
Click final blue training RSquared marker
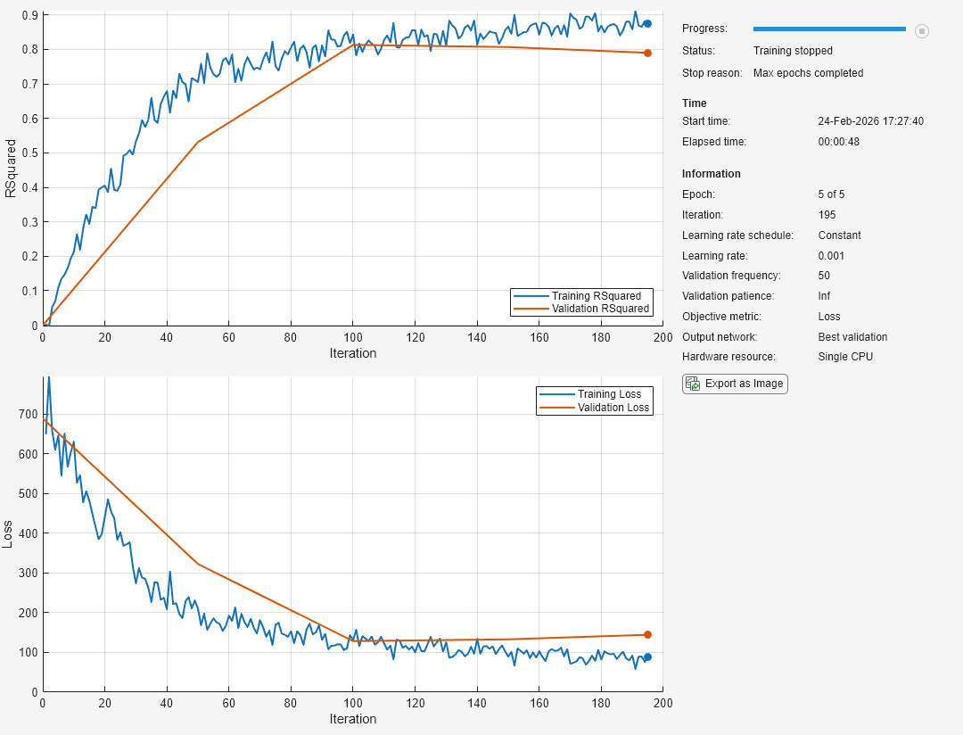647,24
